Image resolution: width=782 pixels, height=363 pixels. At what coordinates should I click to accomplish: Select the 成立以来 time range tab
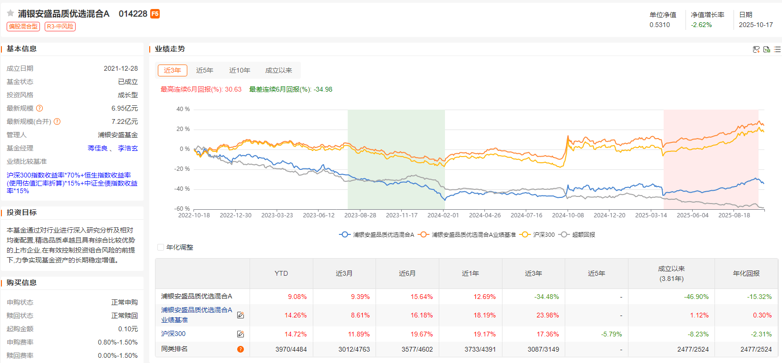[279, 70]
